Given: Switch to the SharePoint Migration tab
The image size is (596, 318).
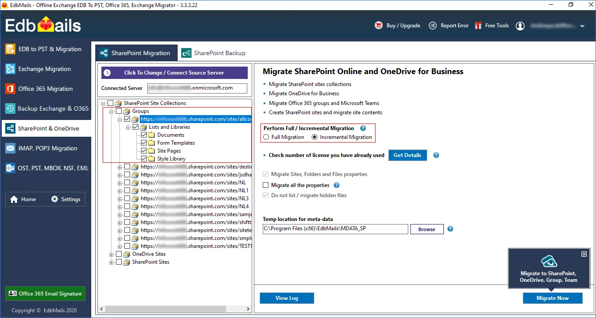Looking at the screenshot, I should tap(136, 53).
